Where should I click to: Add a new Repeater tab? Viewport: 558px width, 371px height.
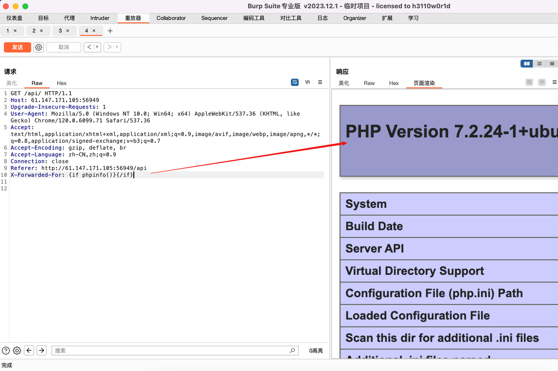pyautogui.click(x=110, y=31)
